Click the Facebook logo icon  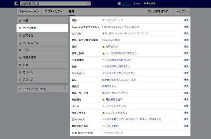click(16, 4)
